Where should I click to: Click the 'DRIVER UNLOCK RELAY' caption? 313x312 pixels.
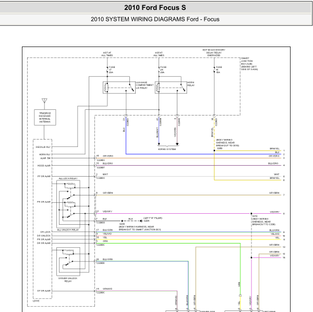(x=68, y=280)
